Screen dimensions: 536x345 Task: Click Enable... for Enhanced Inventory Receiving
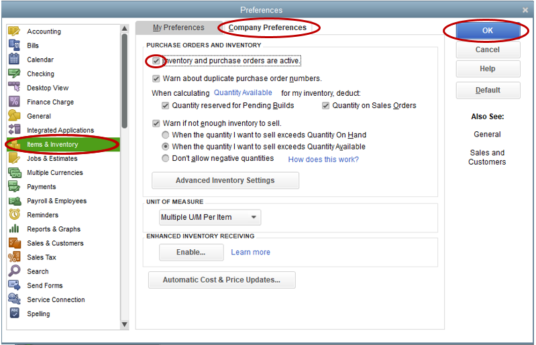coord(191,252)
